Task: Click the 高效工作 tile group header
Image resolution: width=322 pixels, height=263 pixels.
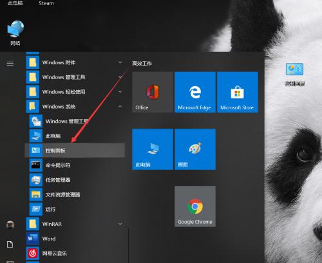Action: 142,64
